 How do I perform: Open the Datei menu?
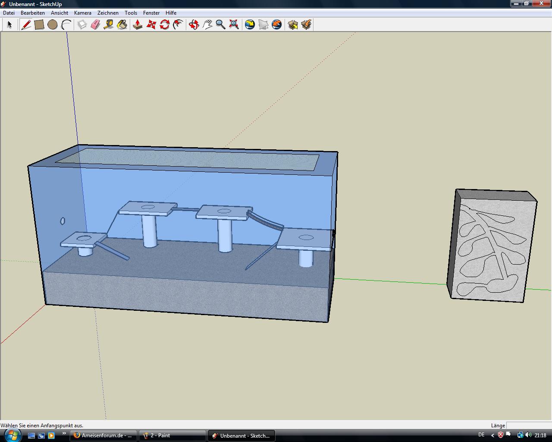click(9, 13)
